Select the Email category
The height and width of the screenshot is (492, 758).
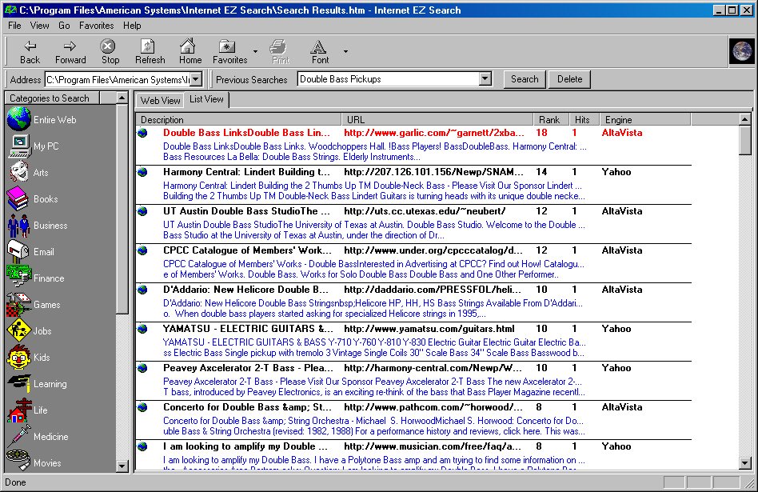[30, 251]
